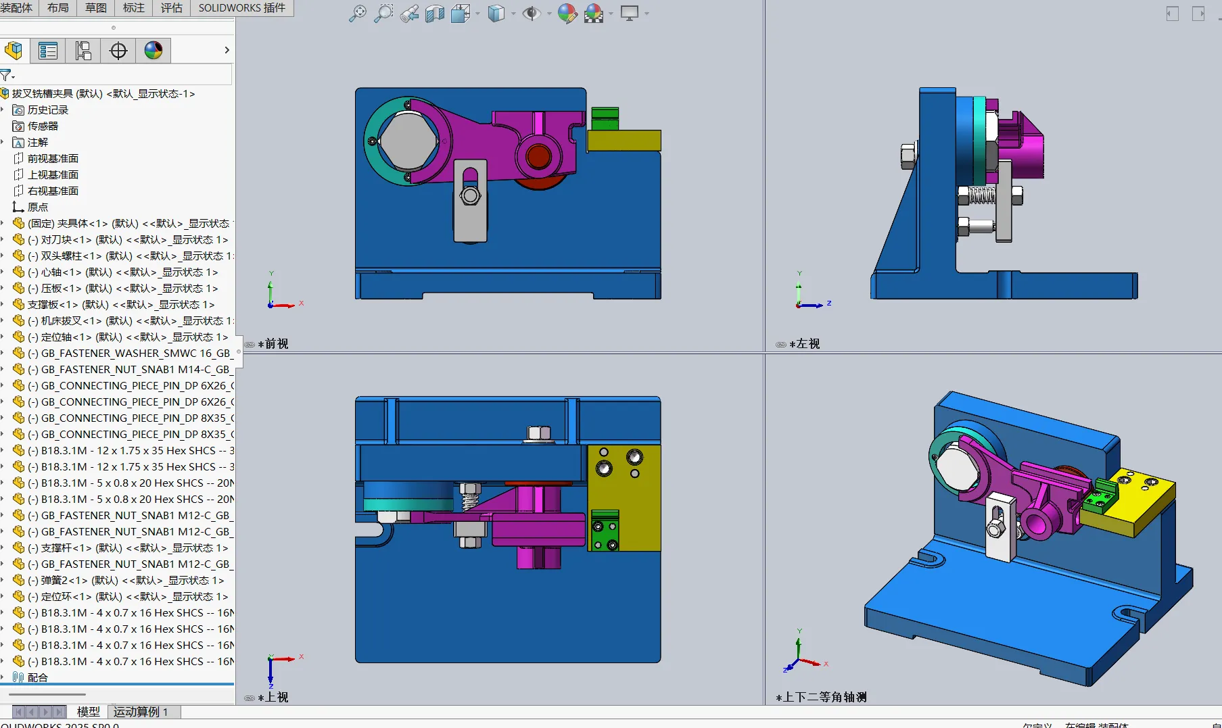Select 支撑板<1> component in tree
Screen dimensions: 1222x728
[121, 304]
